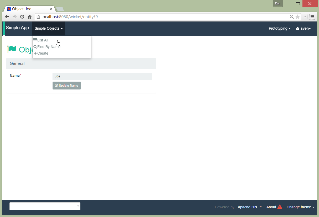The image size is (319, 217).
Task: Choose Find By Name menu item
Action: click(49, 47)
